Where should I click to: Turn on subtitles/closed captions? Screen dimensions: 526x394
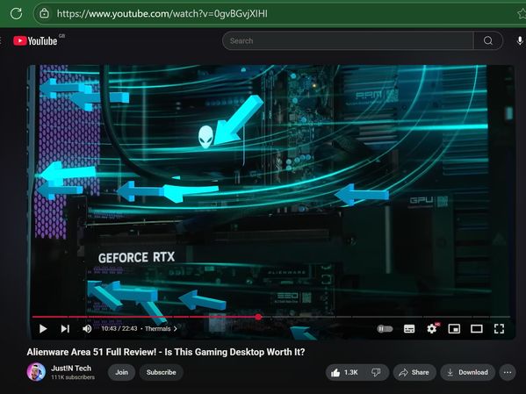(x=409, y=328)
